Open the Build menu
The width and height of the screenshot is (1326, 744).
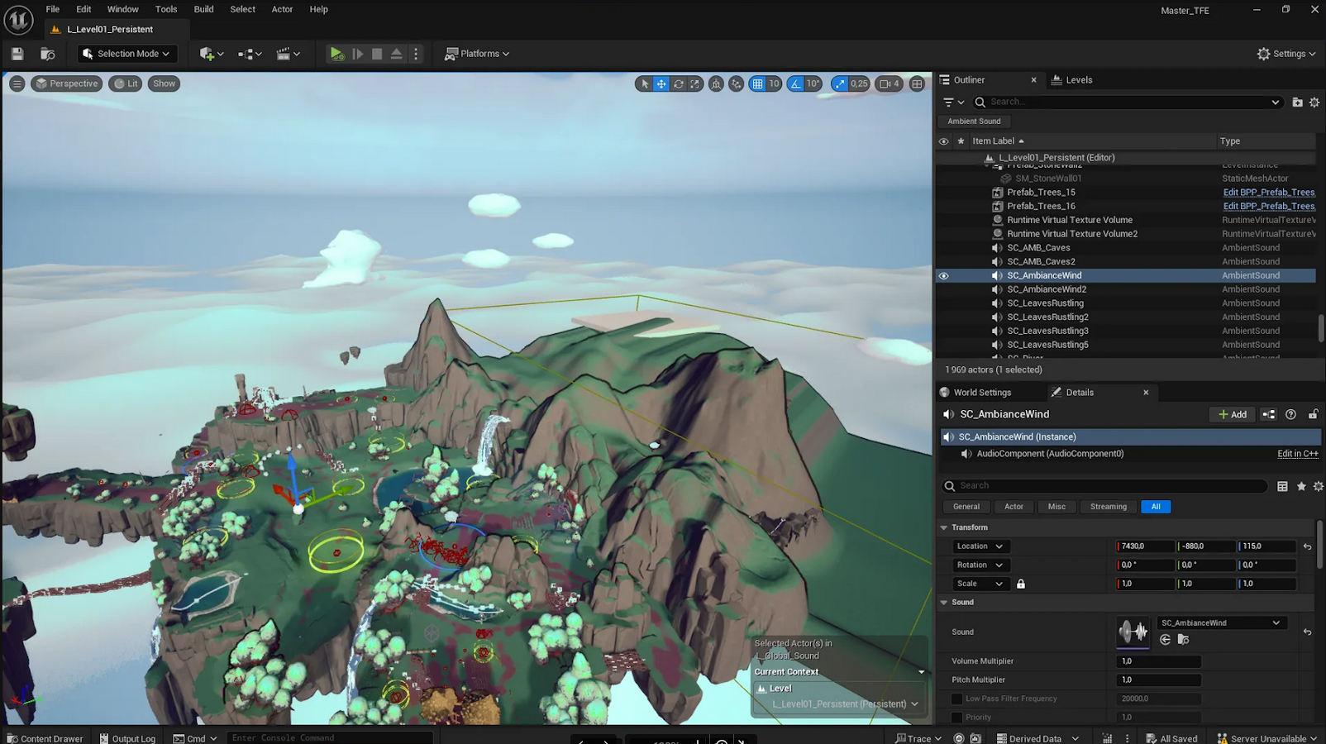pos(203,9)
